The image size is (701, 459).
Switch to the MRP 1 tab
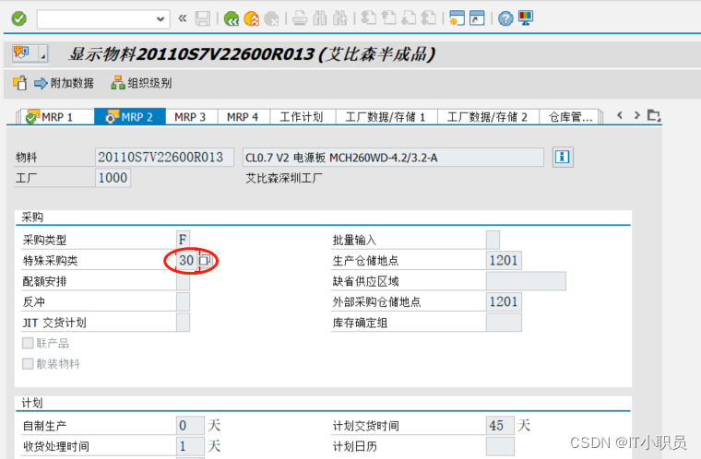pos(55,117)
